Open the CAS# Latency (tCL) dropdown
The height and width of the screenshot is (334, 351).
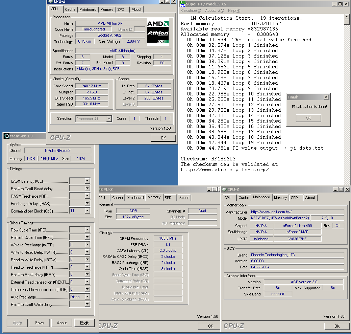tap(87, 181)
